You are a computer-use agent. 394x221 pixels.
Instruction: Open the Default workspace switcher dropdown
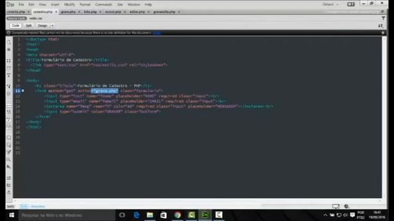(x=331, y=4)
